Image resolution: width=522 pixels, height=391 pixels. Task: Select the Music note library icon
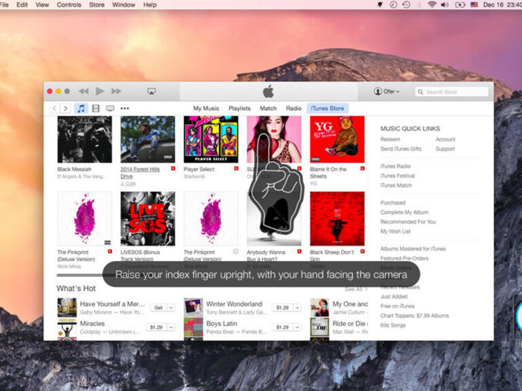click(81, 108)
